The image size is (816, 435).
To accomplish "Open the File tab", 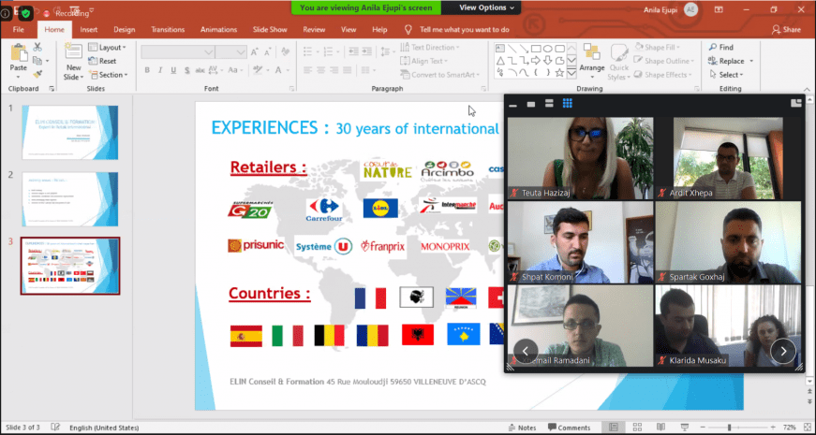I will (18, 30).
